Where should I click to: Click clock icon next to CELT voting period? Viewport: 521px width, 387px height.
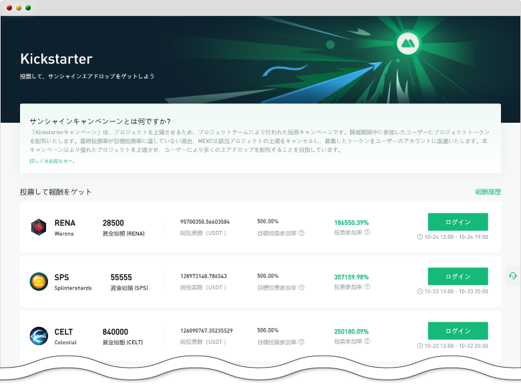tap(420, 346)
